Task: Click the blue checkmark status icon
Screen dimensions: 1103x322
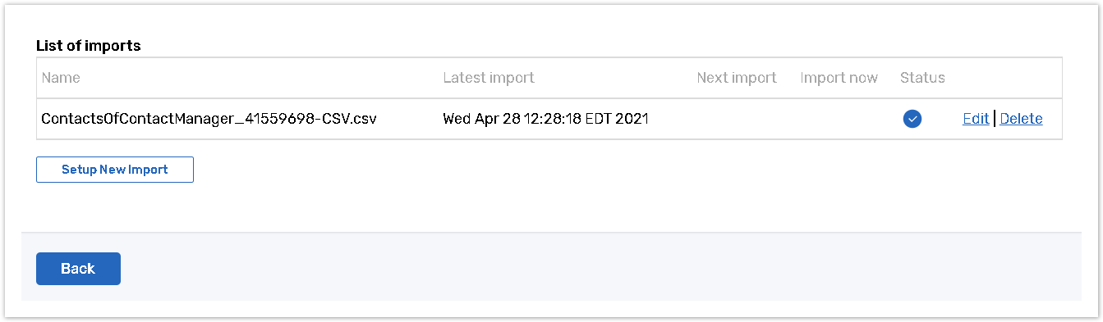Action: click(912, 119)
